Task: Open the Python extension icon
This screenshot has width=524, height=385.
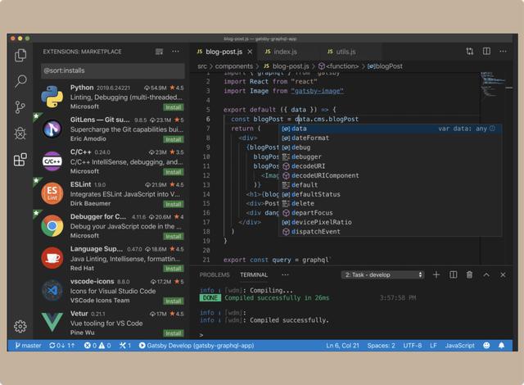Action: tap(52, 97)
